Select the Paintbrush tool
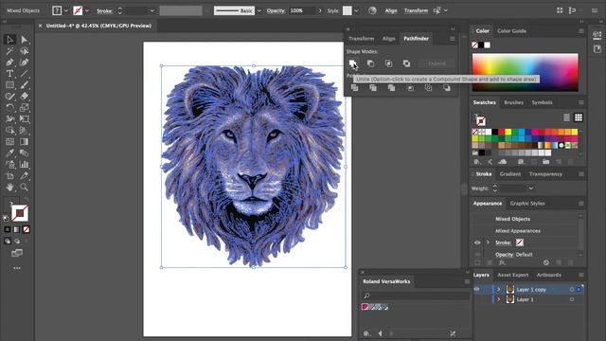606x341 pixels. click(24, 85)
